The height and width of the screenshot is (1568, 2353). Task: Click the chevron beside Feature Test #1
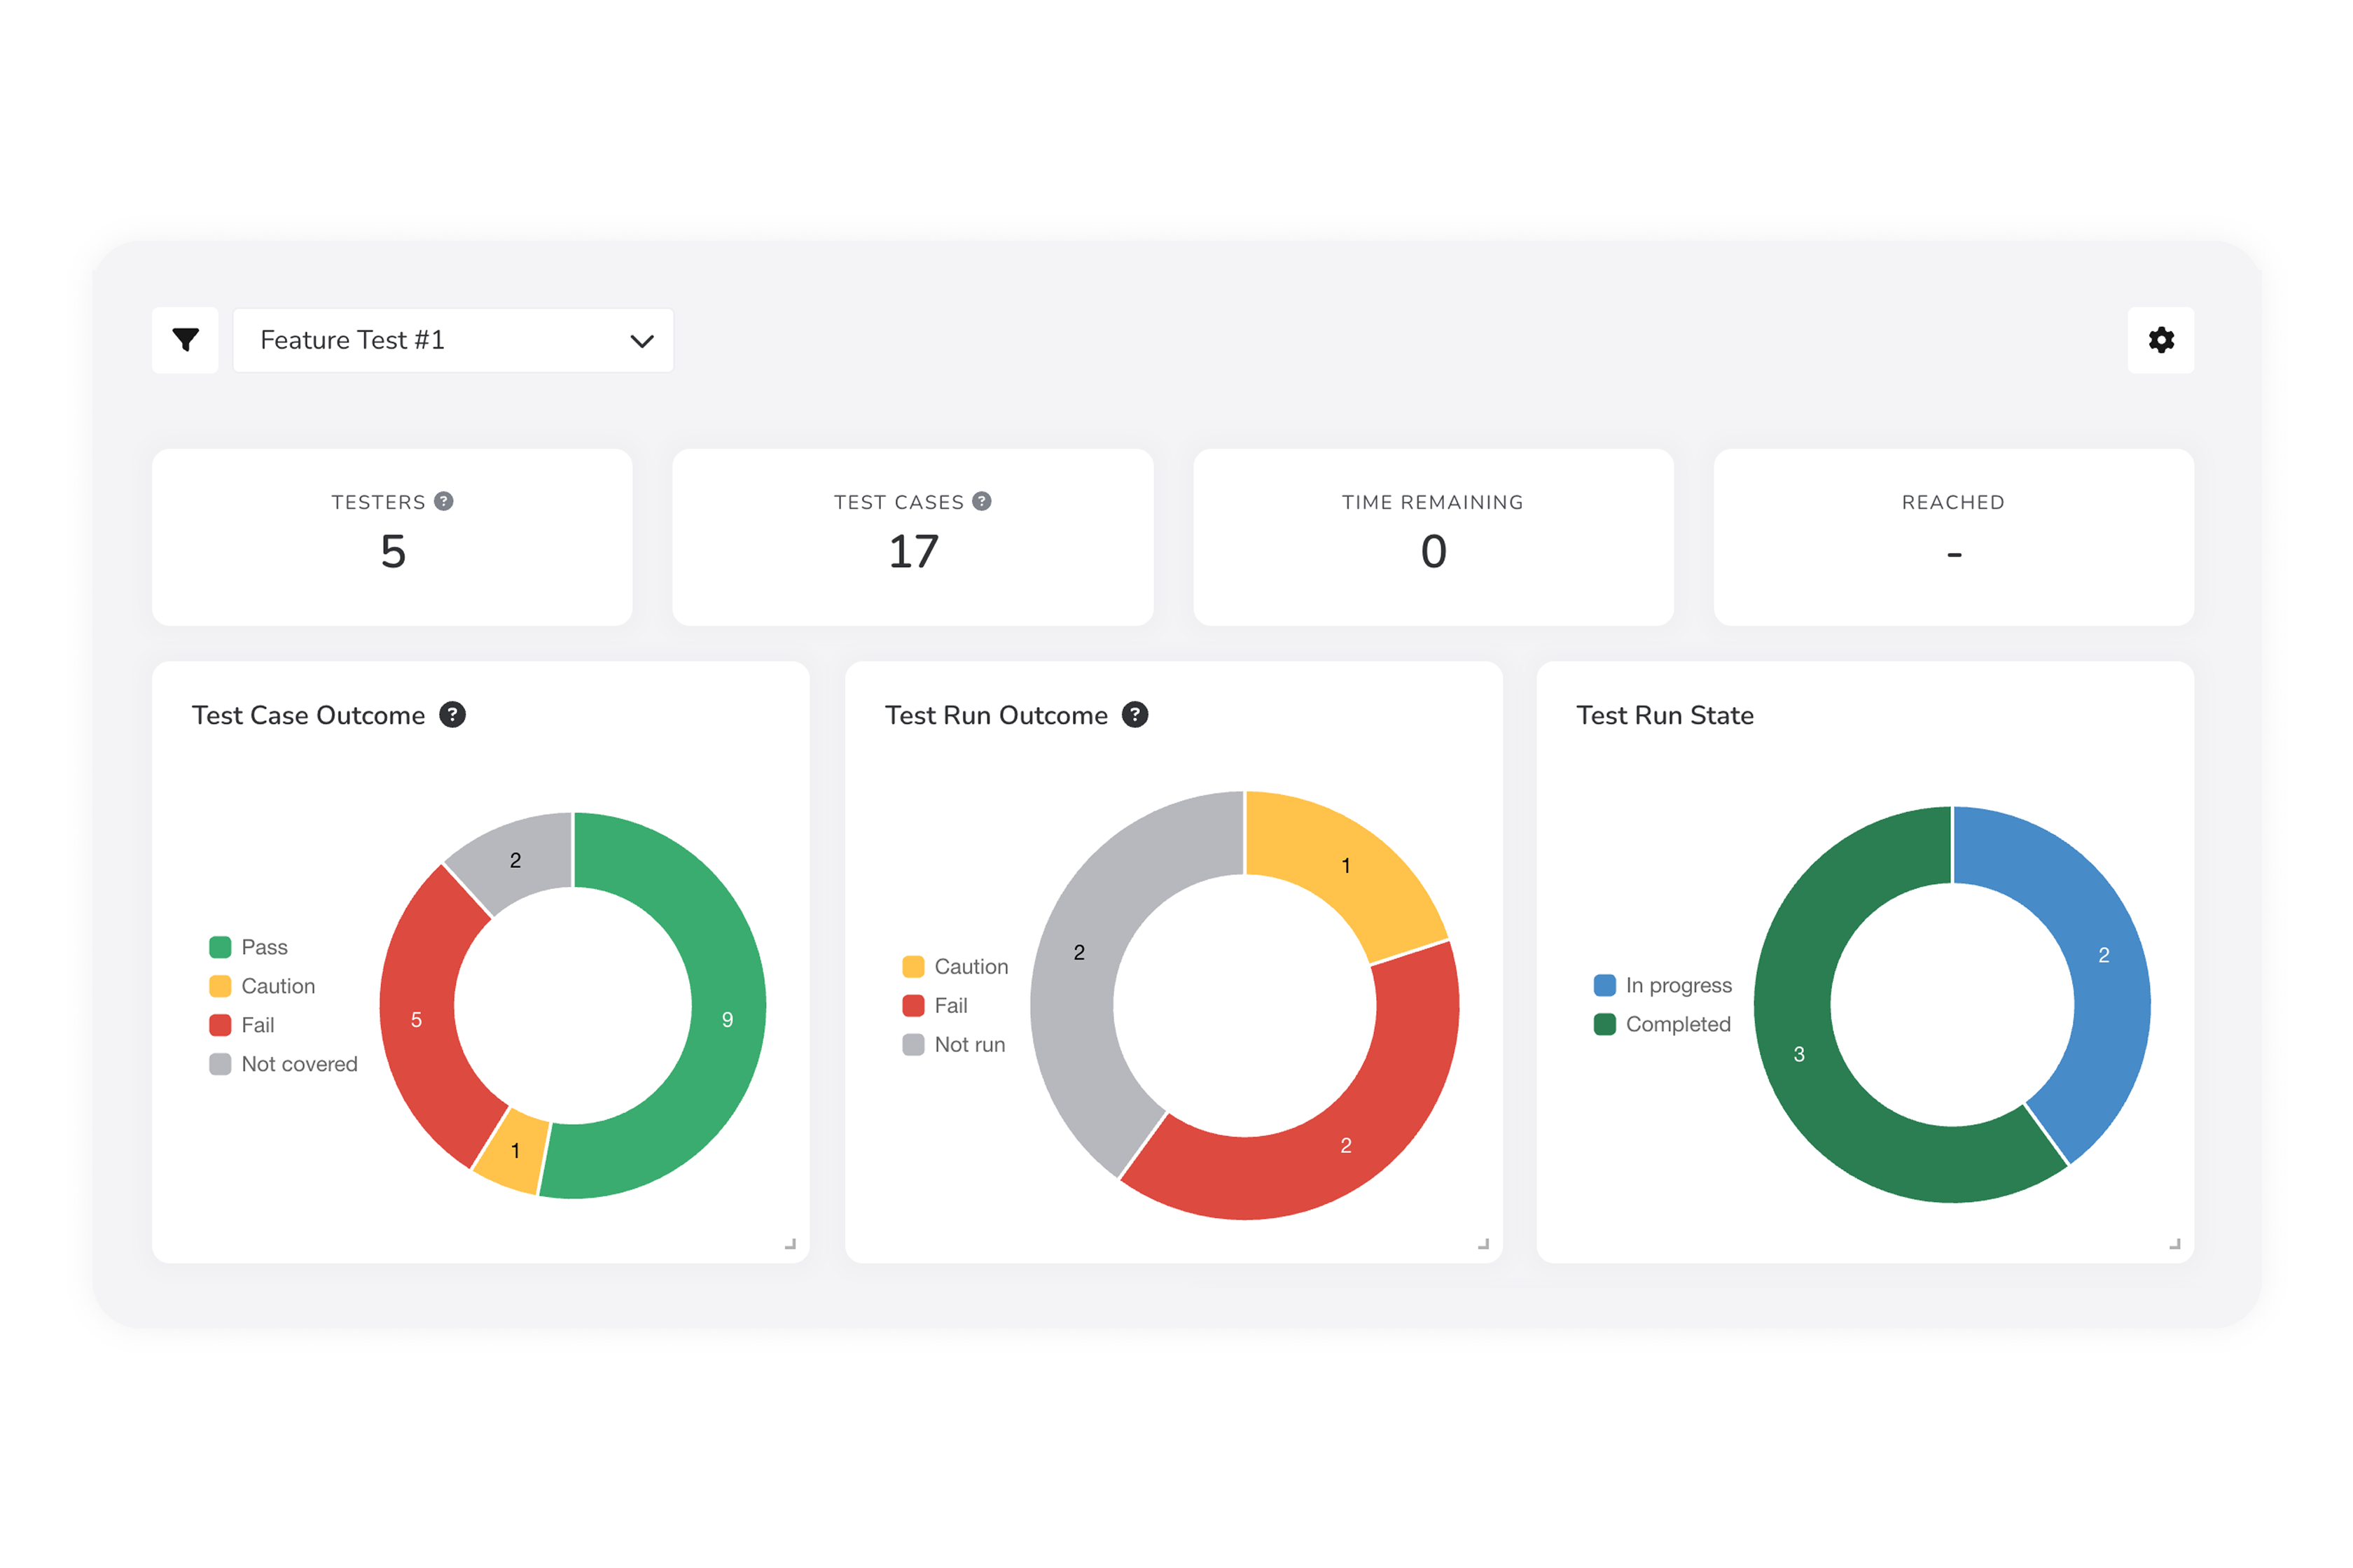coord(644,340)
